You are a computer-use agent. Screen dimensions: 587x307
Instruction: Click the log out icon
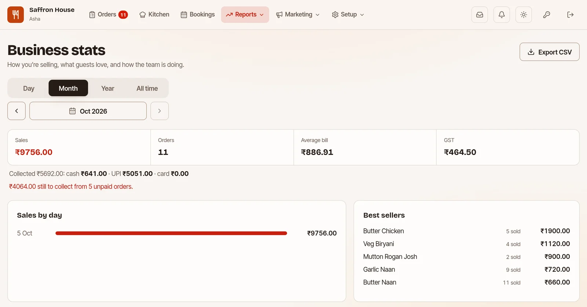[x=570, y=15]
